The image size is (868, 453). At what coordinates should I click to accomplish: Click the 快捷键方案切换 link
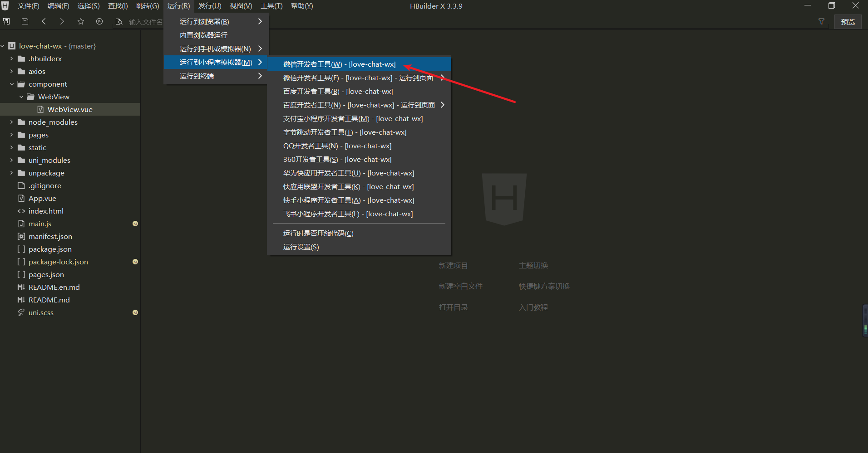pyautogui.click(x=544, y=286)
